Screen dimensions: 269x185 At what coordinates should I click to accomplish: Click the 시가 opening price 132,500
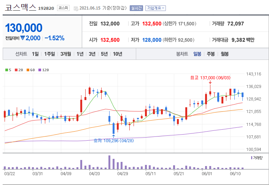click(x=110, y=40)
